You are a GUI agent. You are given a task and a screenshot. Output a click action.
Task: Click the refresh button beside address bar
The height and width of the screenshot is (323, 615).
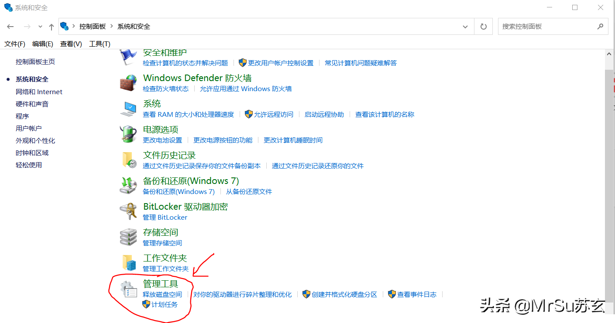point(483,27)
